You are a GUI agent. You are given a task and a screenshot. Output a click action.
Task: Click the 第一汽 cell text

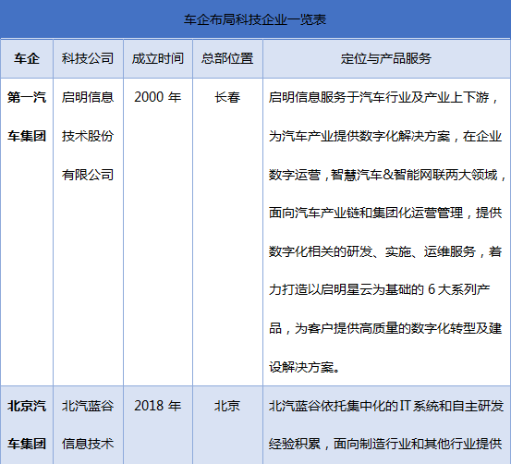(x=27, y=97)
